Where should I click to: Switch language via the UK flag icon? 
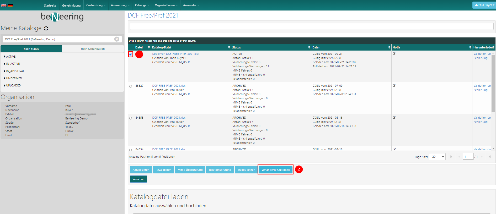click(4, 5)
